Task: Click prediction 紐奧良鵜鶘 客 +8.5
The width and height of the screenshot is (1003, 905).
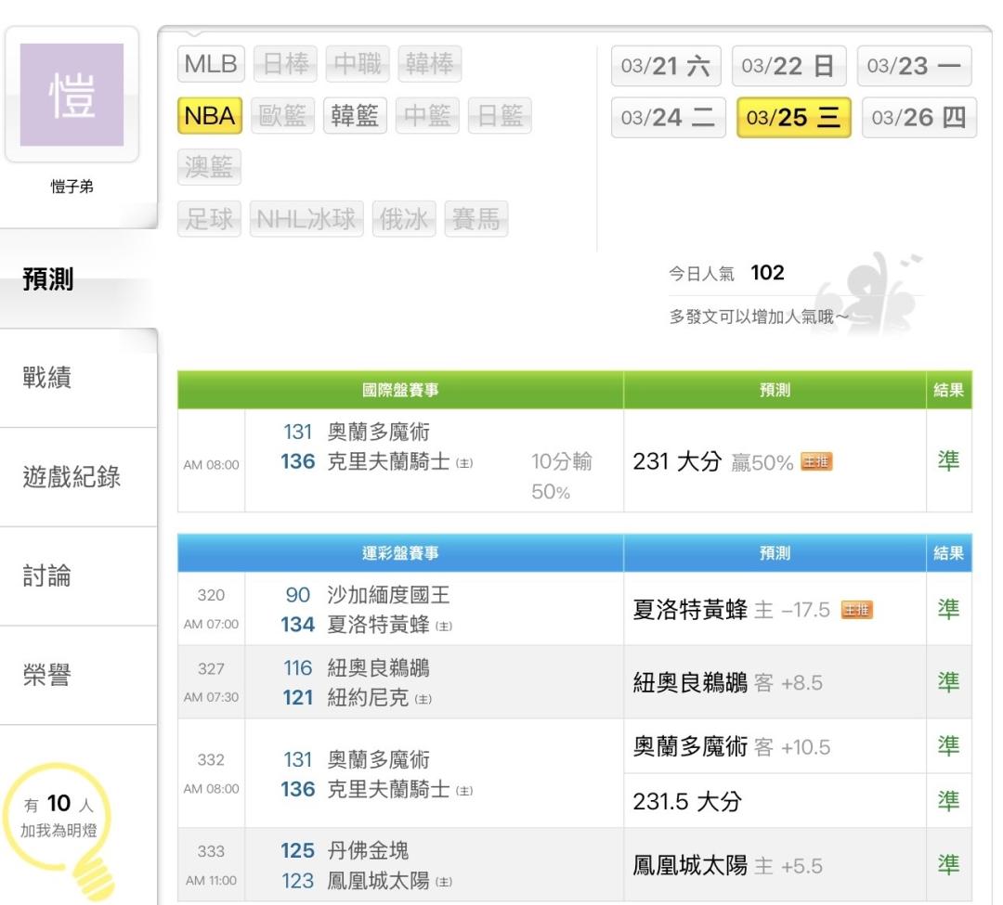Action: pos(728,682)
